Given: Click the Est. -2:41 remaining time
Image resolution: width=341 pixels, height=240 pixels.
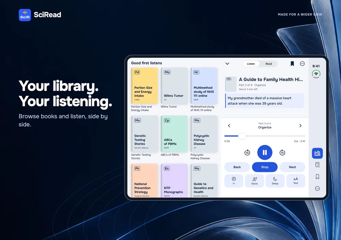Looking at the screenshot, I should click(300, 141).
